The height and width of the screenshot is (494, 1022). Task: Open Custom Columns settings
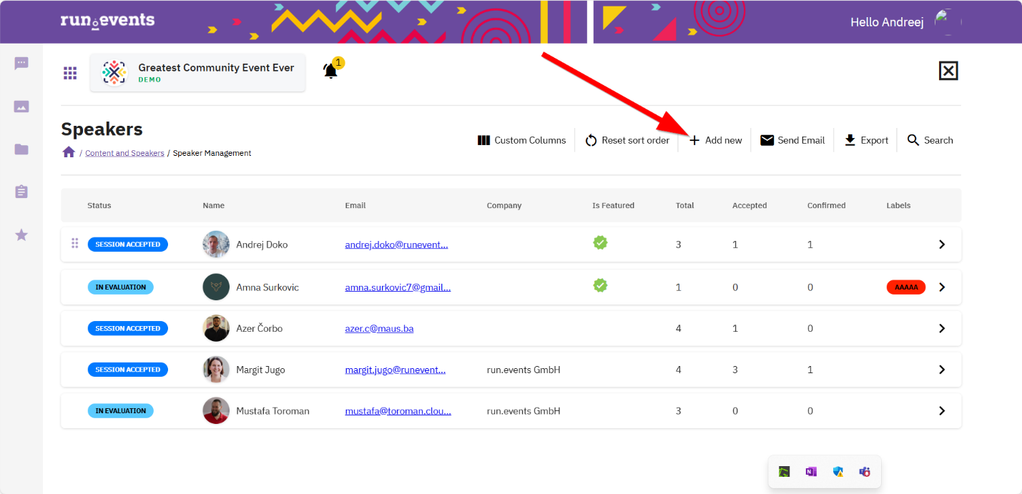521,140
